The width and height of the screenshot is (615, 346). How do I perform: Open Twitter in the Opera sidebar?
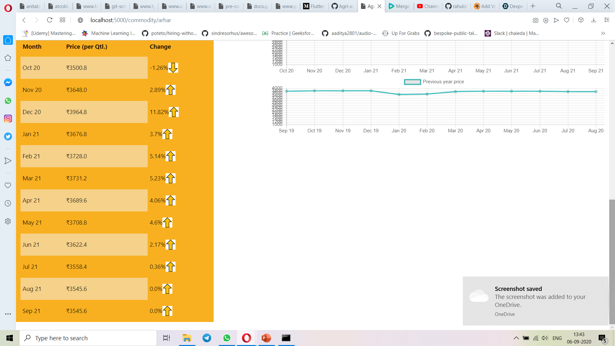(x=8, y=136)
